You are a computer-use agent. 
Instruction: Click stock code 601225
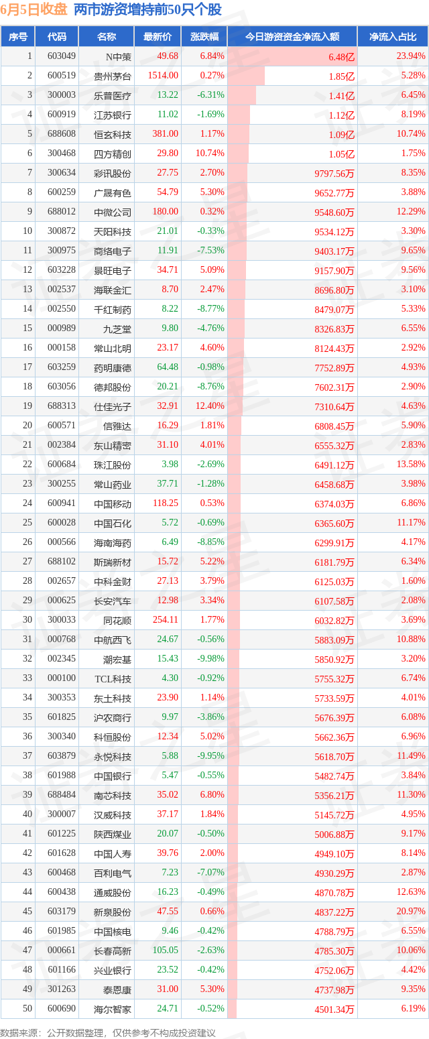coord(62,834)
